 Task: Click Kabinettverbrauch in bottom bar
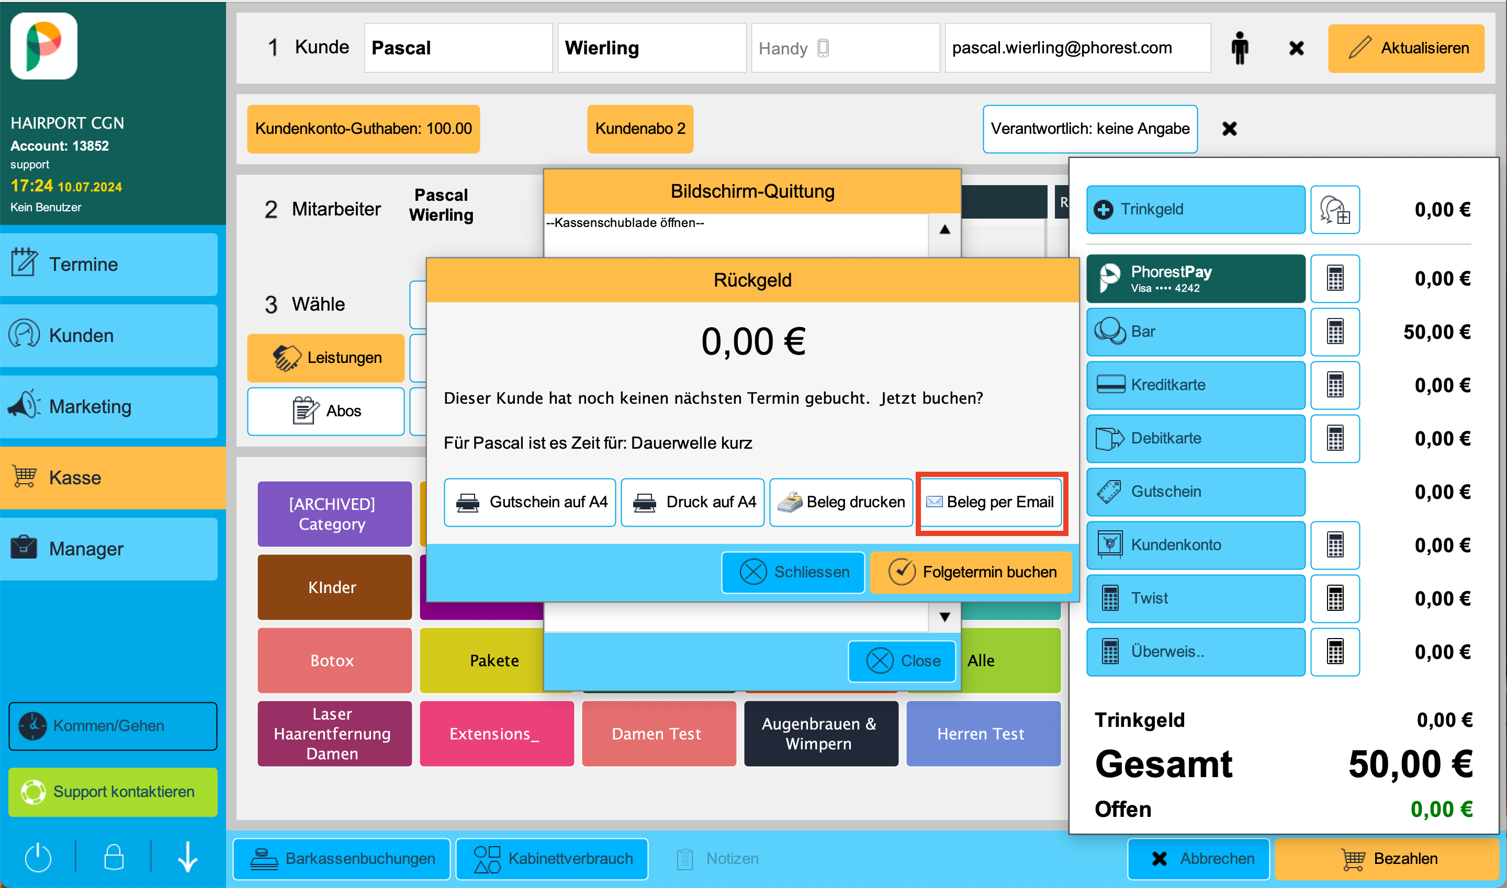click(x=552, y=859)
